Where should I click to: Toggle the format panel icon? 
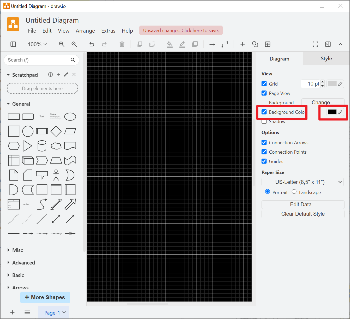[x=328, y=44]
